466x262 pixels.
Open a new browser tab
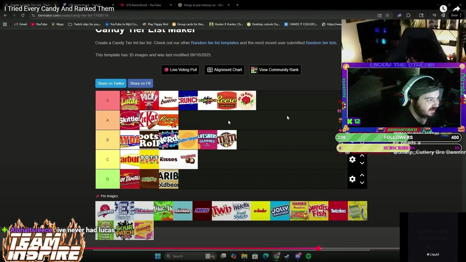point(237,5)
